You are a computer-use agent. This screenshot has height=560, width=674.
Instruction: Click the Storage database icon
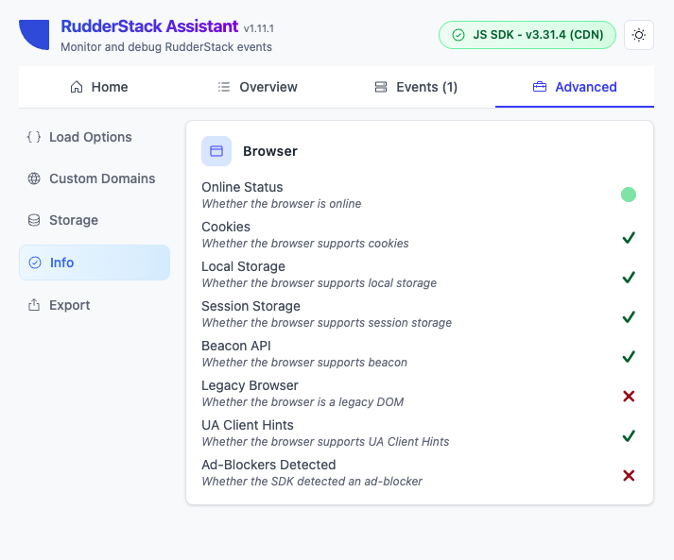pyautogui.click(x=34, y=220)
